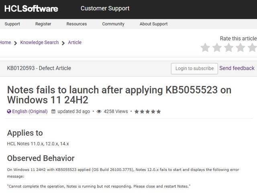Screen dimensions: 257x193
Task: Click the globe language icon
Action: tap(9, 112)
